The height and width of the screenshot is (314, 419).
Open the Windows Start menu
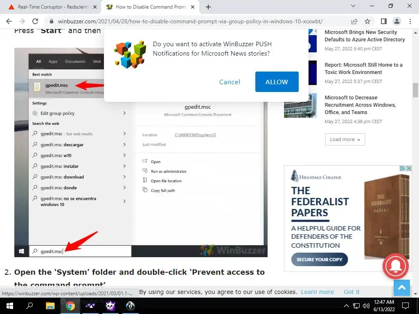[10, 306]
